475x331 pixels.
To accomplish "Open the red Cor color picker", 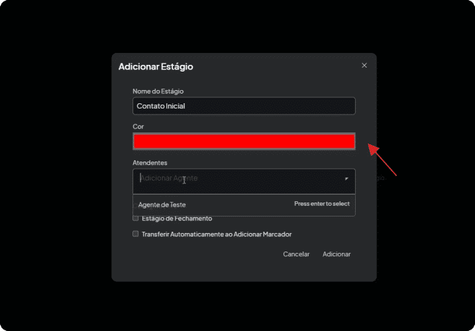I will point(244,141).
